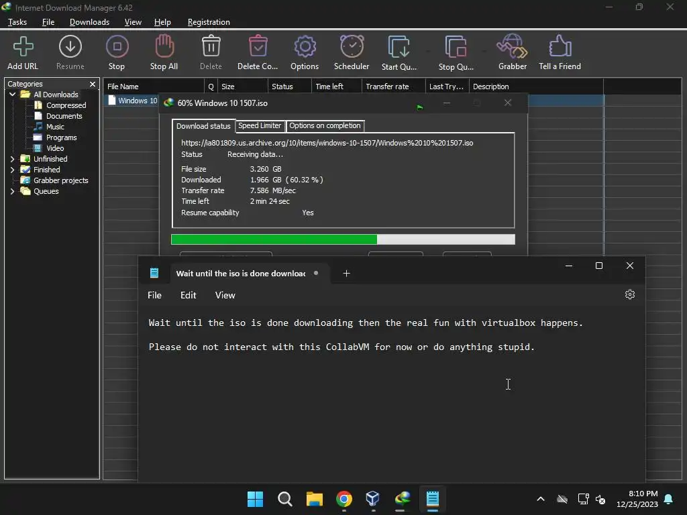687x515 pixels.
Task: Switch to Speed Limiter tab
Action: pos(260,125)
